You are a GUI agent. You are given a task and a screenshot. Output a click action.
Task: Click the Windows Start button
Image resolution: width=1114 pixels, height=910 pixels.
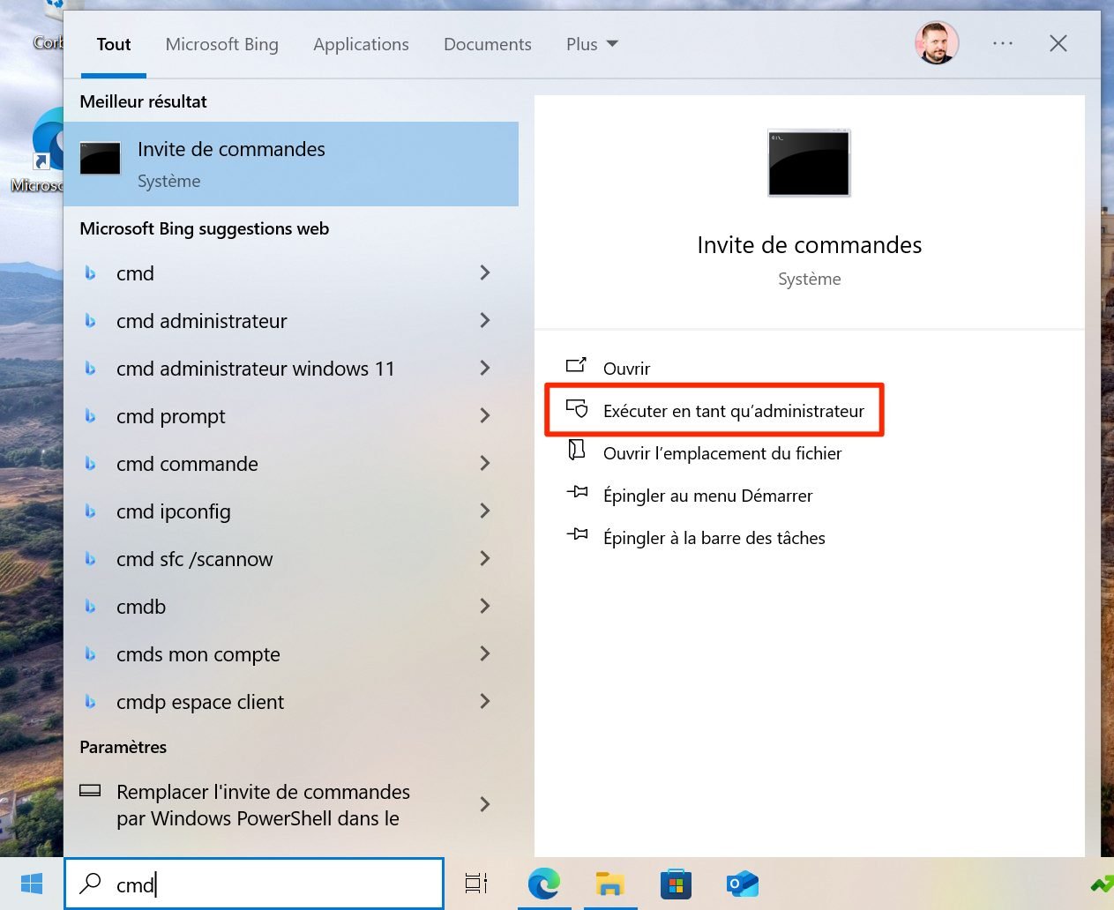(x=32, y=884)
